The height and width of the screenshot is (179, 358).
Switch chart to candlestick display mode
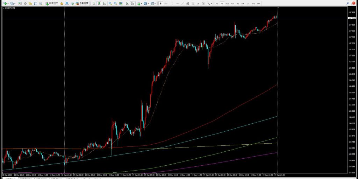tap(99, 4)
